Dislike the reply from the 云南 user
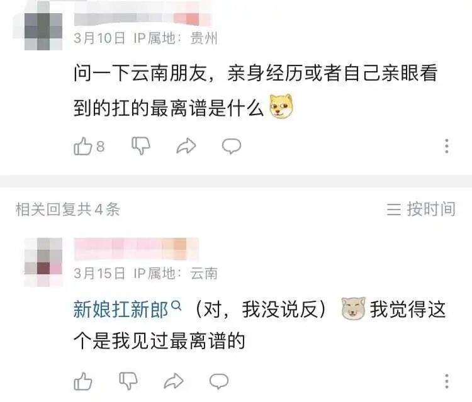The image size is (472, 402). click(x=128, y=381)
